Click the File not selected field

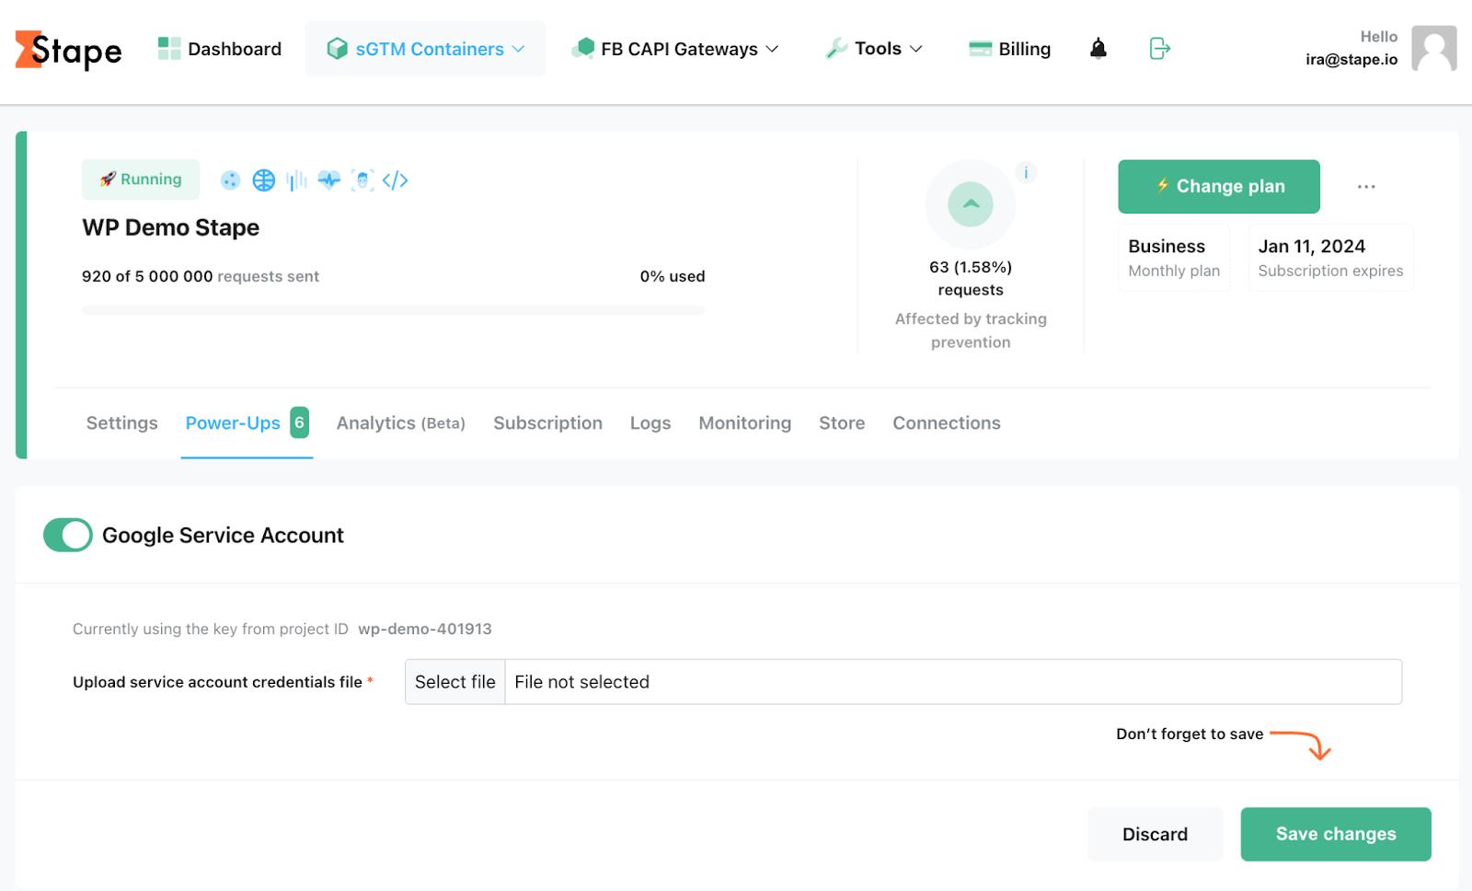click(953, 682)
